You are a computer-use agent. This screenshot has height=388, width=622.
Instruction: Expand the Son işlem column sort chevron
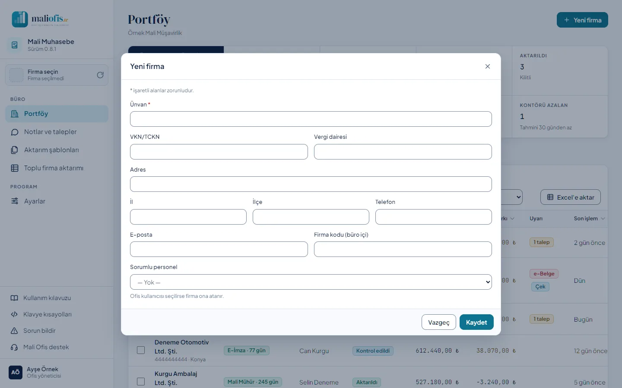603,219
